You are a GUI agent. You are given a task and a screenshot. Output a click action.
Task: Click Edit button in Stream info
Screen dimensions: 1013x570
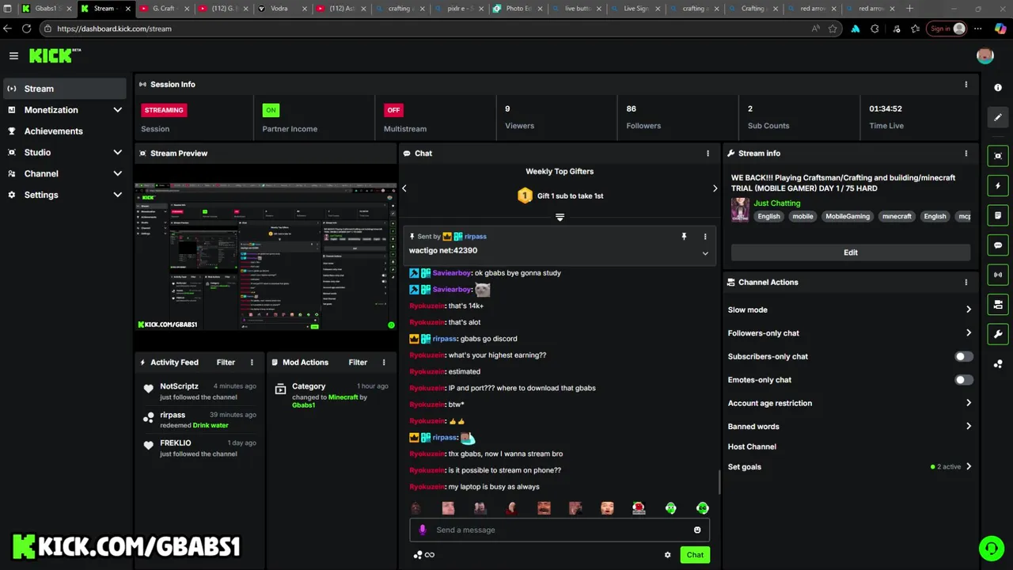(x=851, y=253)
